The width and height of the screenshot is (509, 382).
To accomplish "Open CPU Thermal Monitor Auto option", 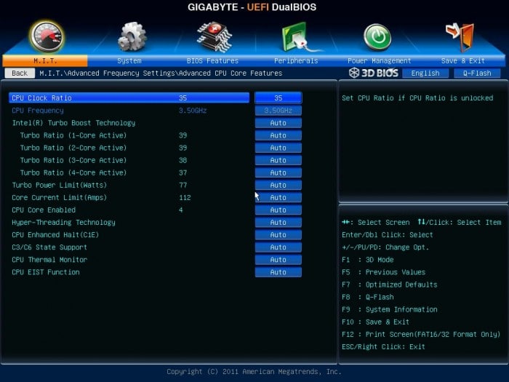I will [278, 260].
